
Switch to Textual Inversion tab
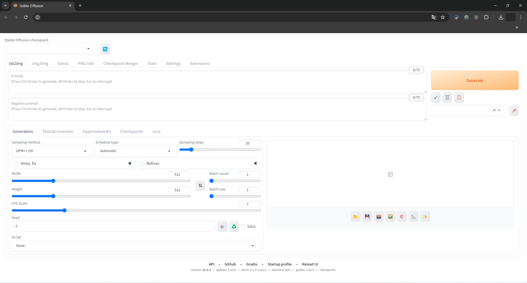[58, 132]
